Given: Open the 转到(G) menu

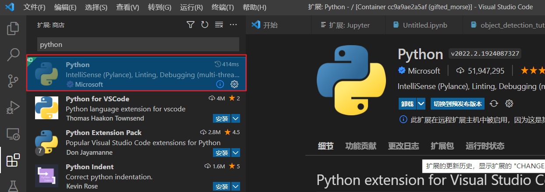Looking at the screenshot, I should point(159,7).
